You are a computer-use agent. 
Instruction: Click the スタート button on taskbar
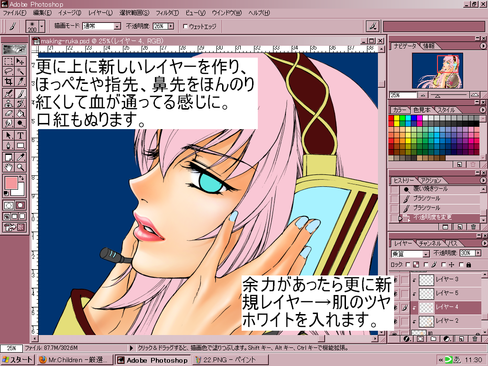pyautogui.click(x=17, y=360)
